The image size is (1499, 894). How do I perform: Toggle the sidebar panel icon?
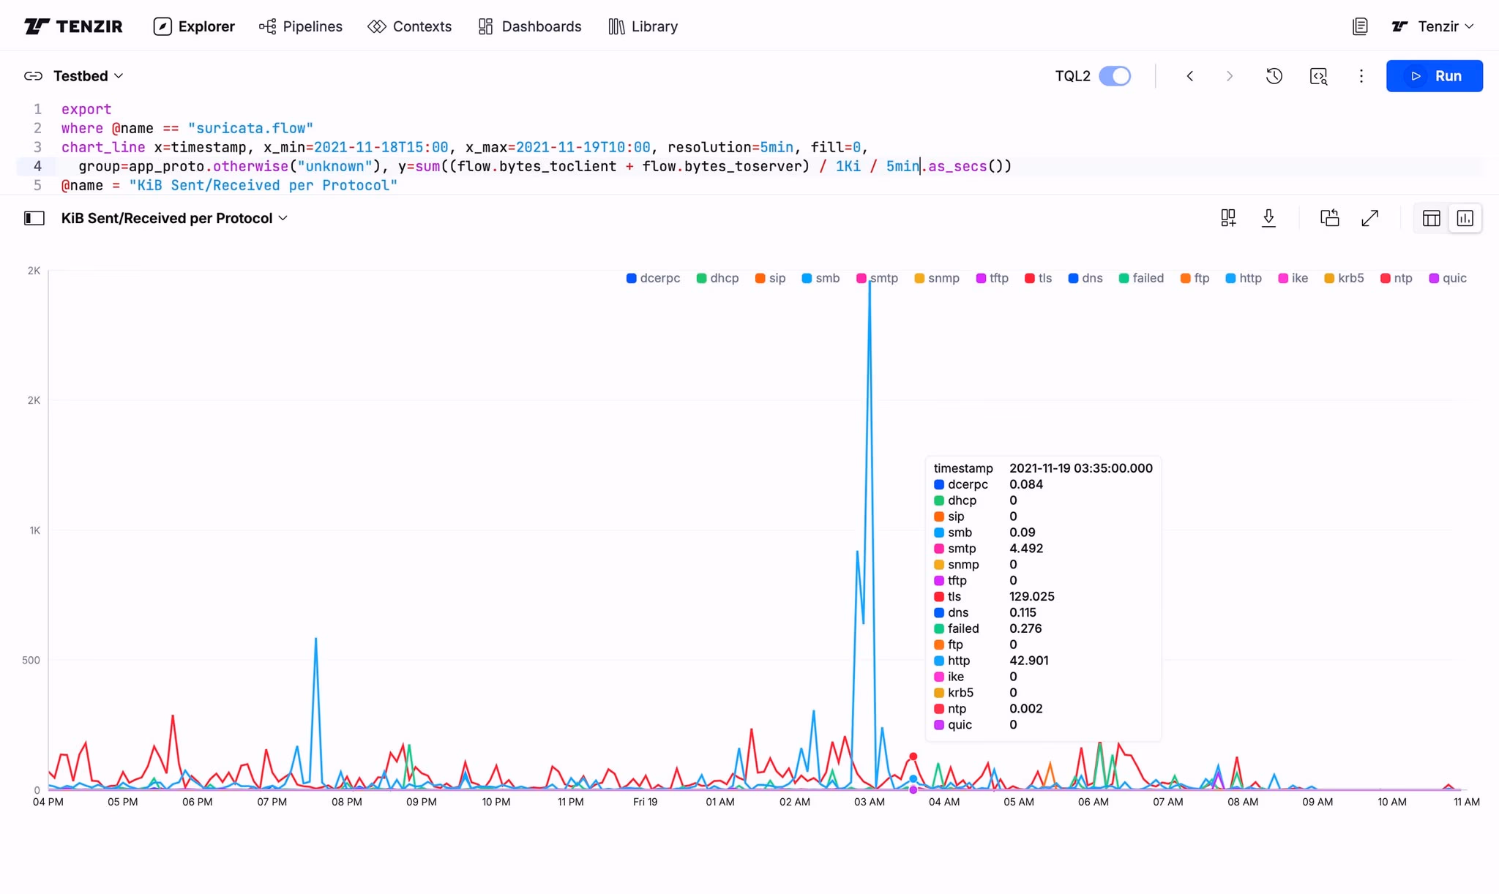click(x=34, y=218)
